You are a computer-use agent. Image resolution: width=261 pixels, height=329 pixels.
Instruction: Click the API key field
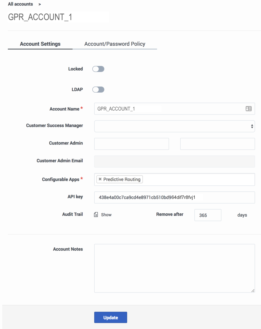coord(174,197)
